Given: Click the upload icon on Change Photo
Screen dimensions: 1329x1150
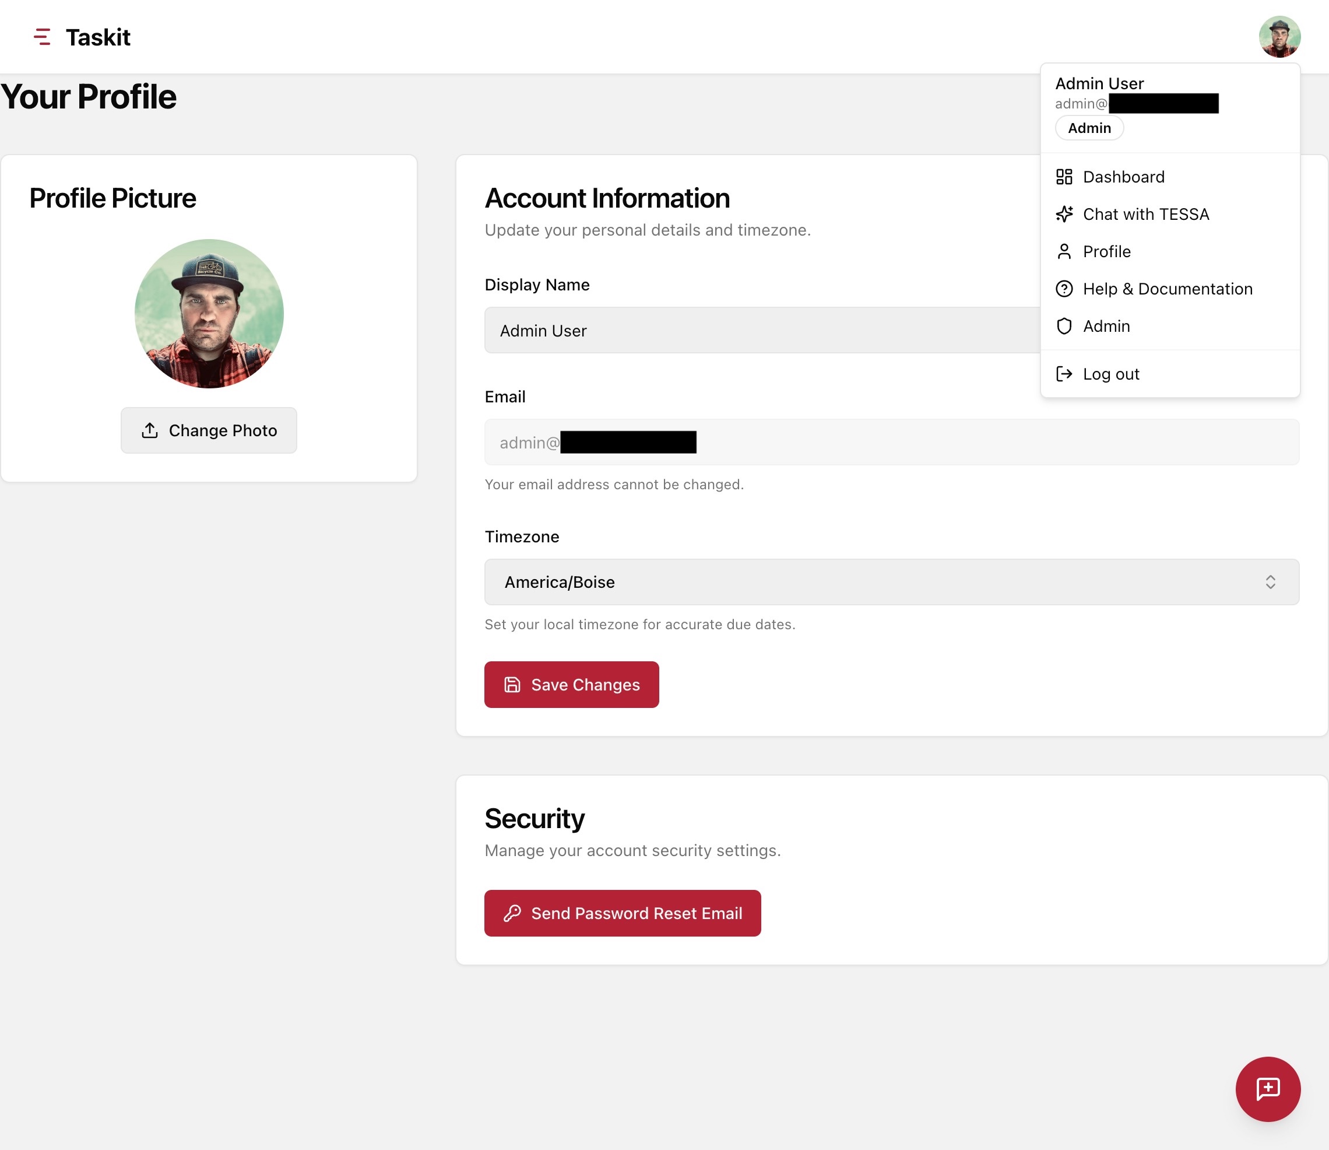Looking at the screenshot, I should 149,430.
